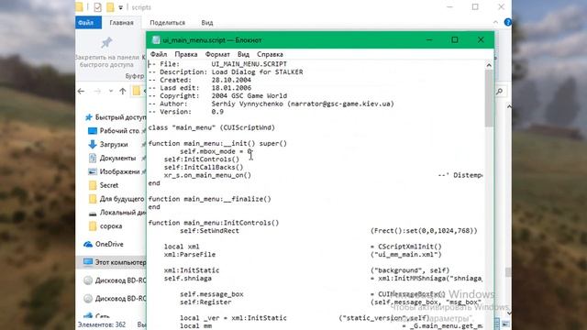Click status text "Элементов: 362"

pyautogui.click(x=102, y=324)
